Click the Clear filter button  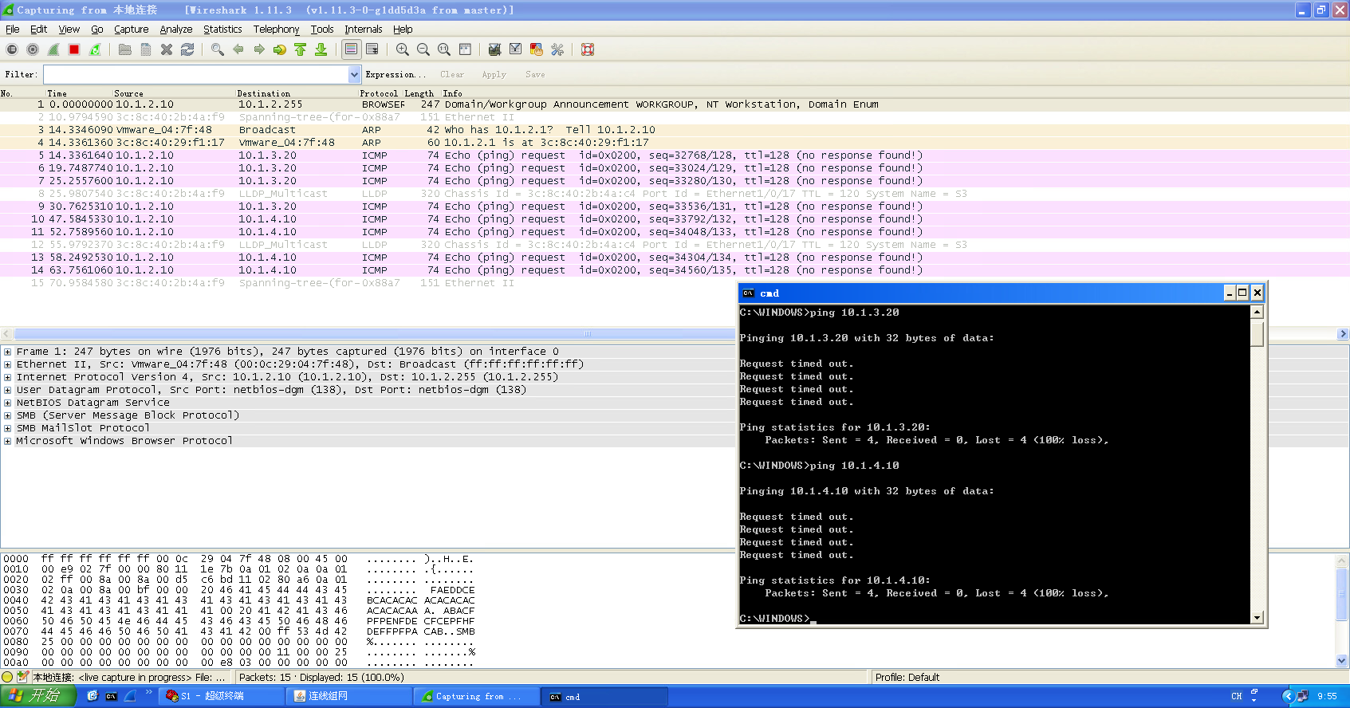[x=452, y=74]
